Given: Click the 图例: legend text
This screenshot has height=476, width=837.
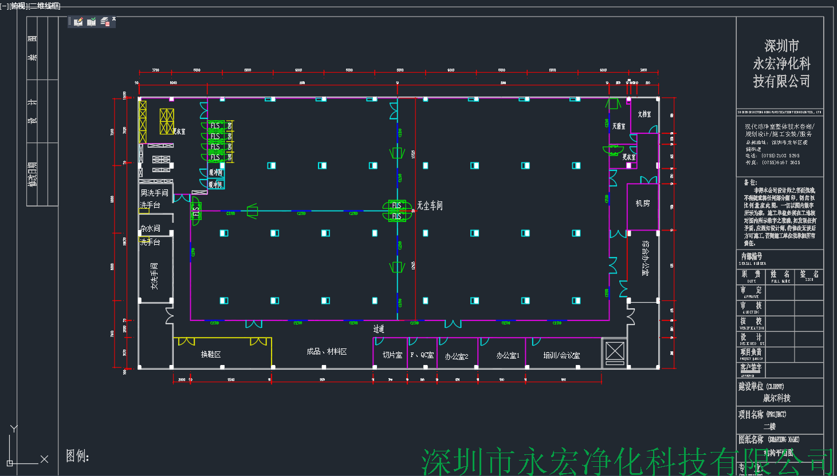Looking at the screenshot, I should click(x=77, y=456).
